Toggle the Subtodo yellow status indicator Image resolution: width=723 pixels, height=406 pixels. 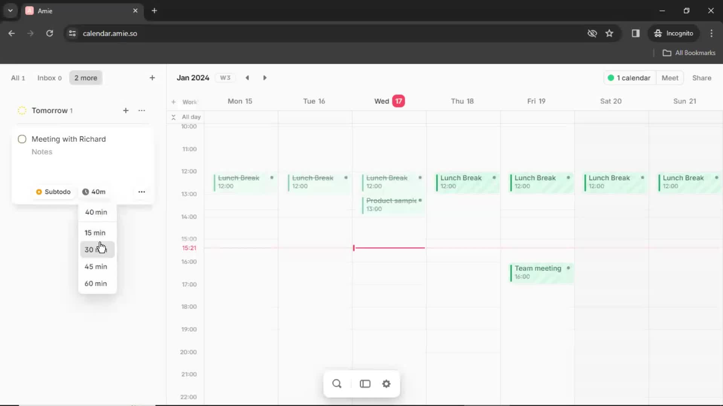coord(39,191)
